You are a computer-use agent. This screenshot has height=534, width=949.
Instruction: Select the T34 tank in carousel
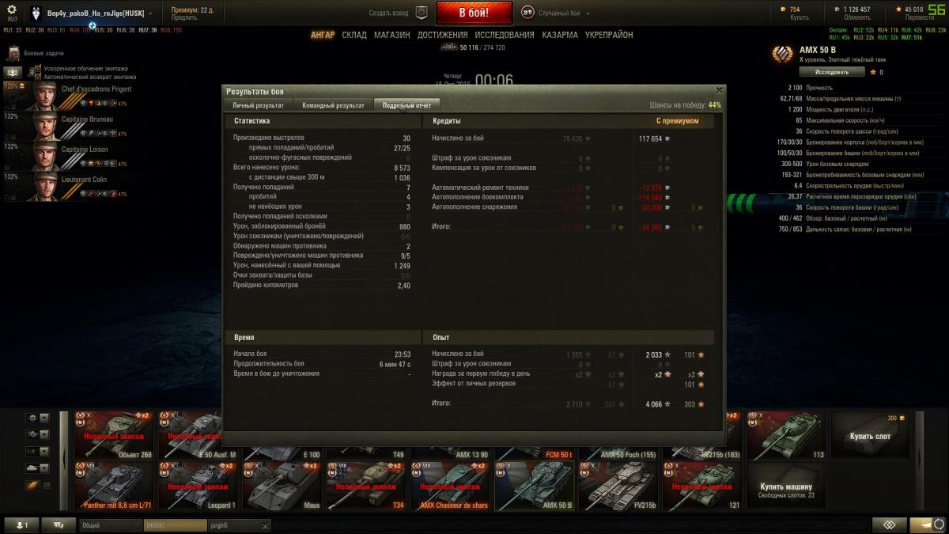pos(366,486)
